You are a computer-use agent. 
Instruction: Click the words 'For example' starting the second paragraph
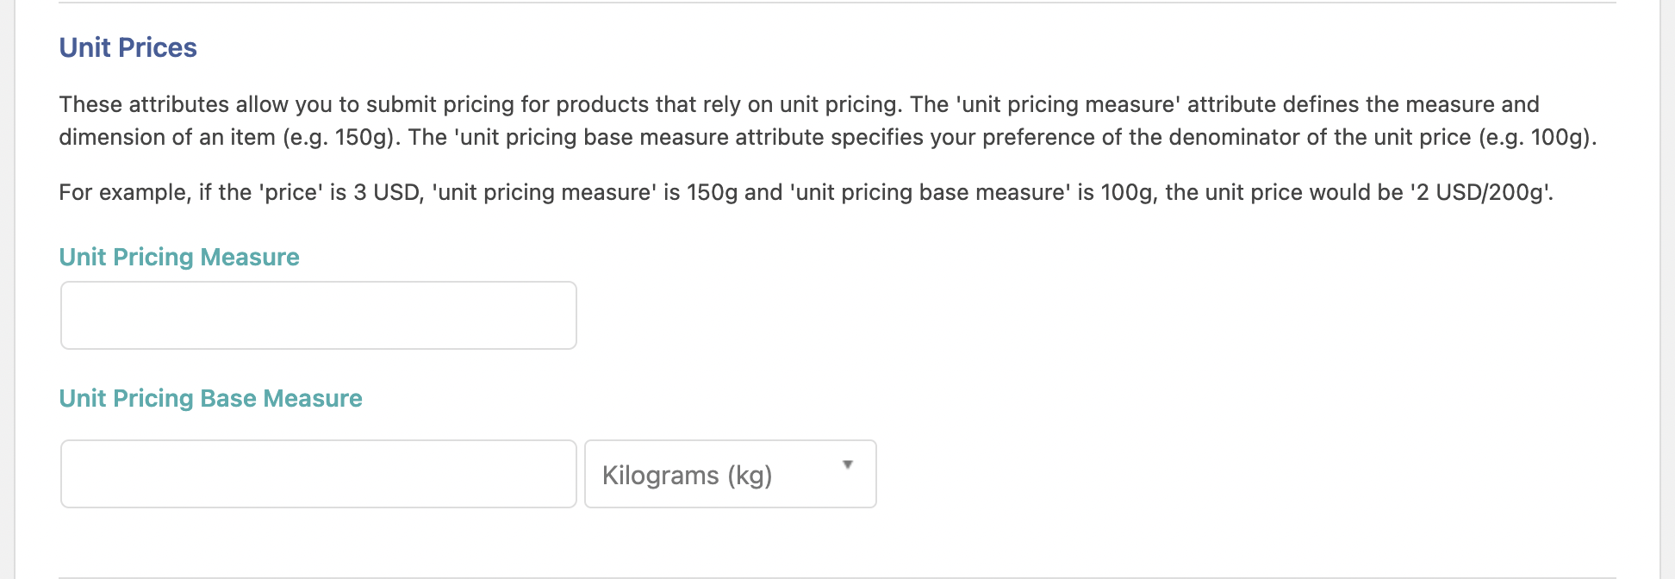tap(123, 192)
